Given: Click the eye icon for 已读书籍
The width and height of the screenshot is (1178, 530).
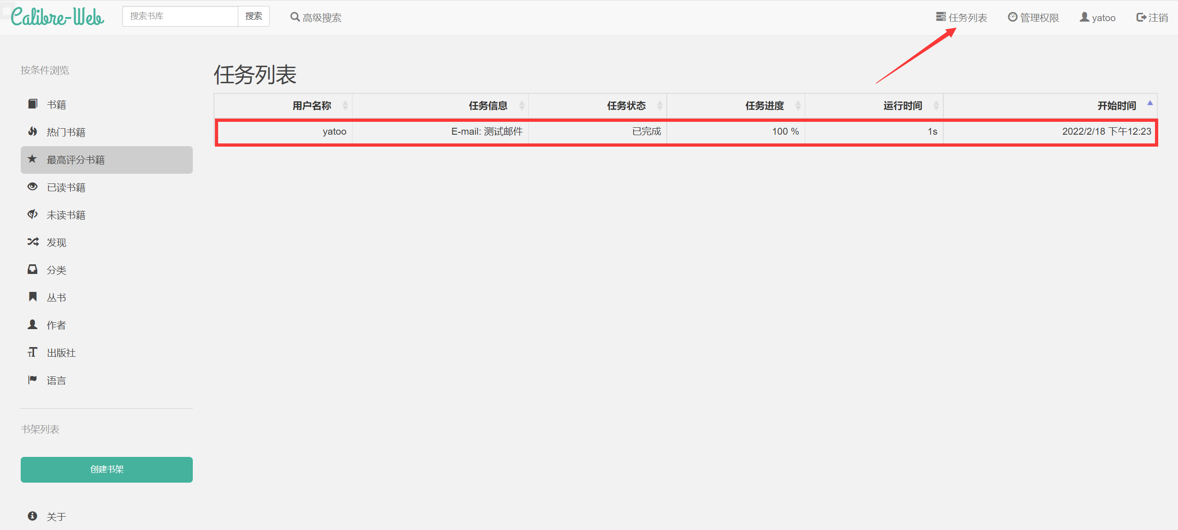Looking at the screenshot, I should (x=33, y=187).
